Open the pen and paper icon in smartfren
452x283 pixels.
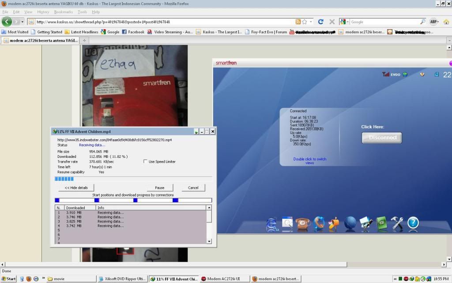[x=365, y=223]
